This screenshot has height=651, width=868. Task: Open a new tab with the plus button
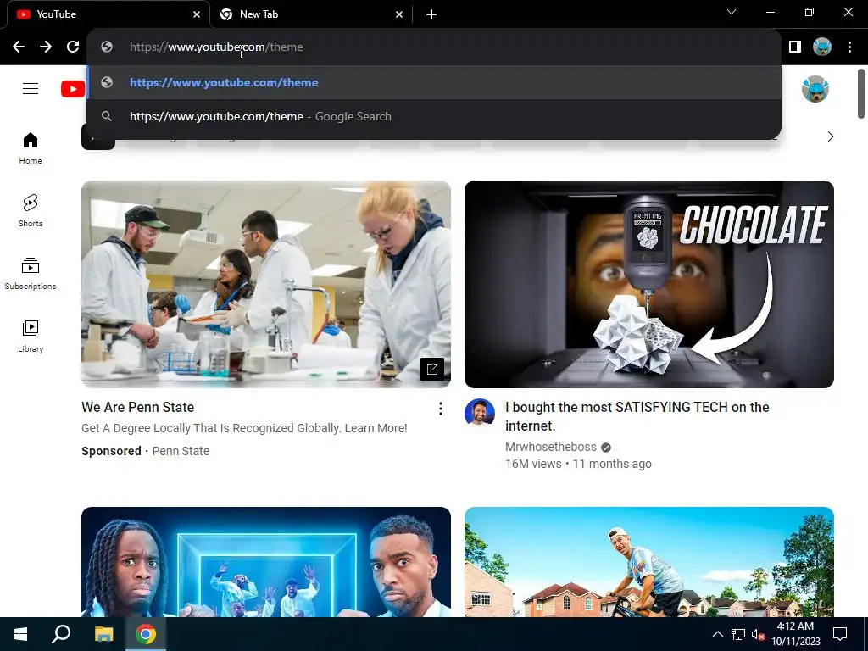[x=431, y=14]
